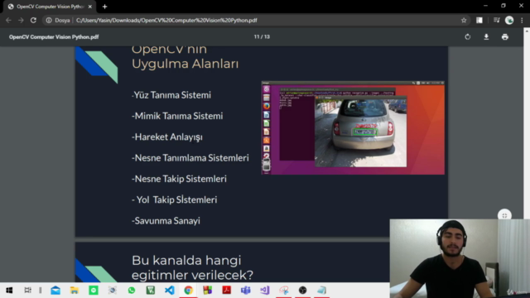Click the file info icon before Dosya

[49, 20]
